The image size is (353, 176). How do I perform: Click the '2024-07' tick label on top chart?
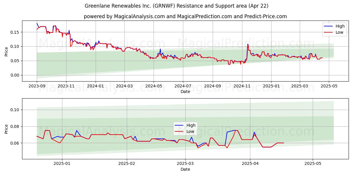click(x=183, y=86)
